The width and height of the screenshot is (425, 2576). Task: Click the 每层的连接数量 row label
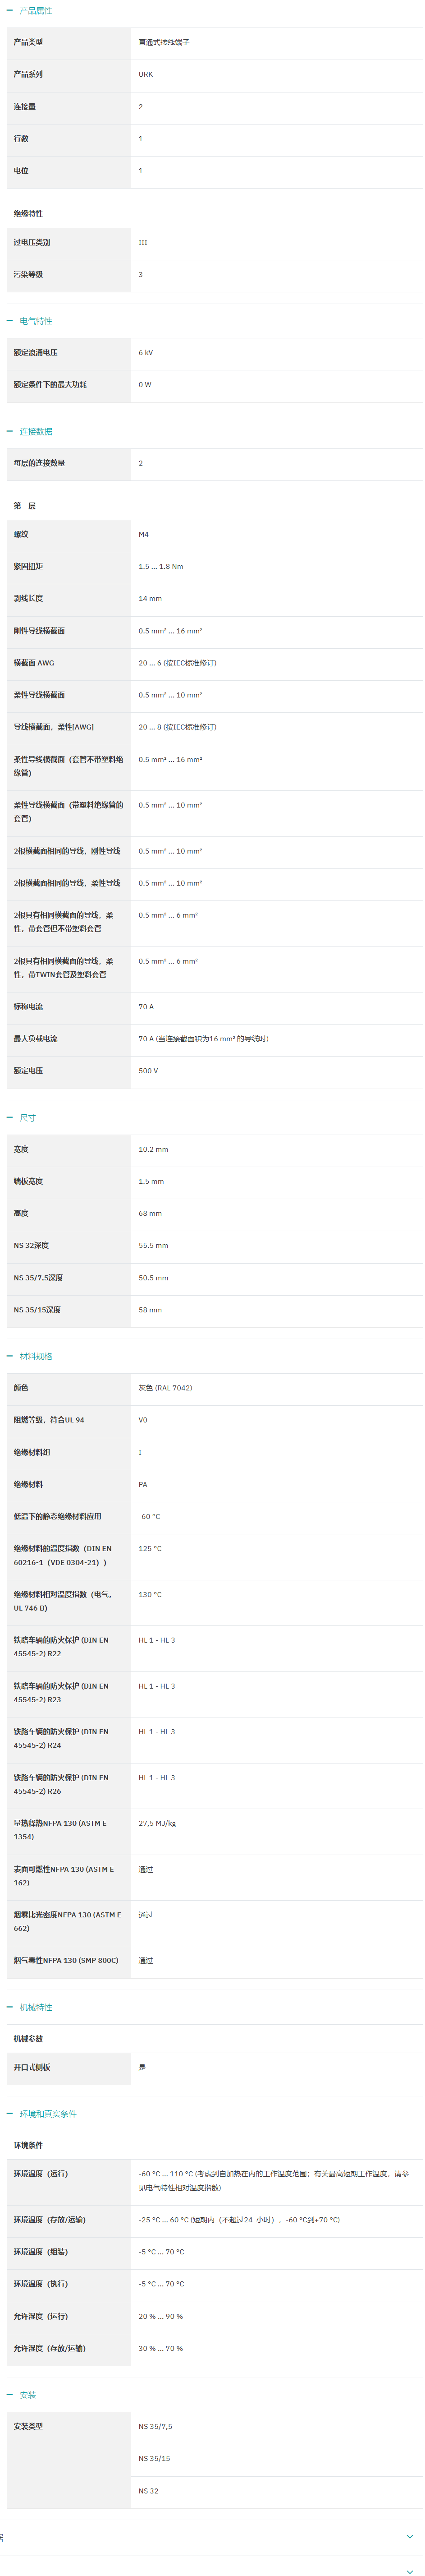click(39, 463)
